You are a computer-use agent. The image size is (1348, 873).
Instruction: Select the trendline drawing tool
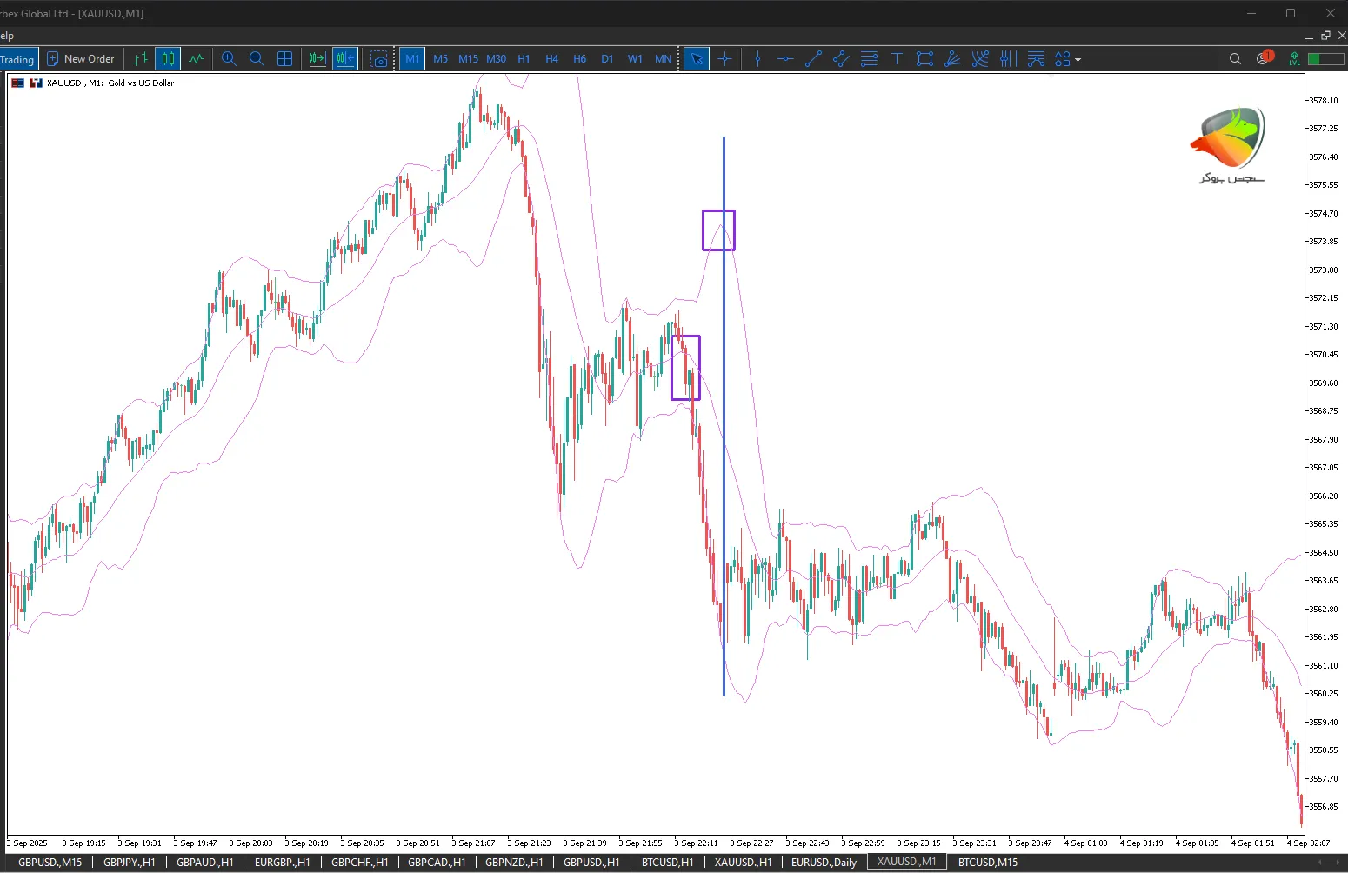[x=813, y=59]
